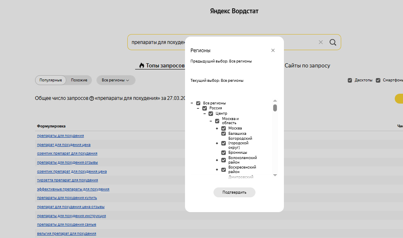Uncheck the Бронницы checkbox
Screen dimensions: 403x238
point(224,153)
